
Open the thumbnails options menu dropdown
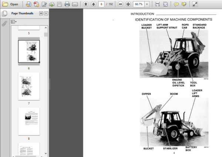[x=14, y=22]
